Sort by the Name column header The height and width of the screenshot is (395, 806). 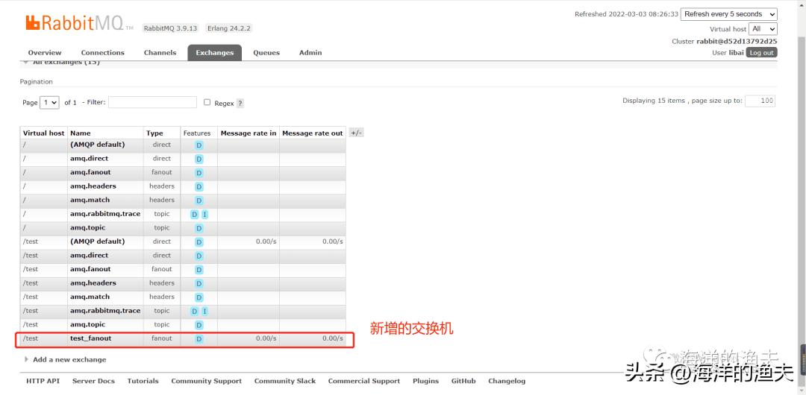[80, 133]
